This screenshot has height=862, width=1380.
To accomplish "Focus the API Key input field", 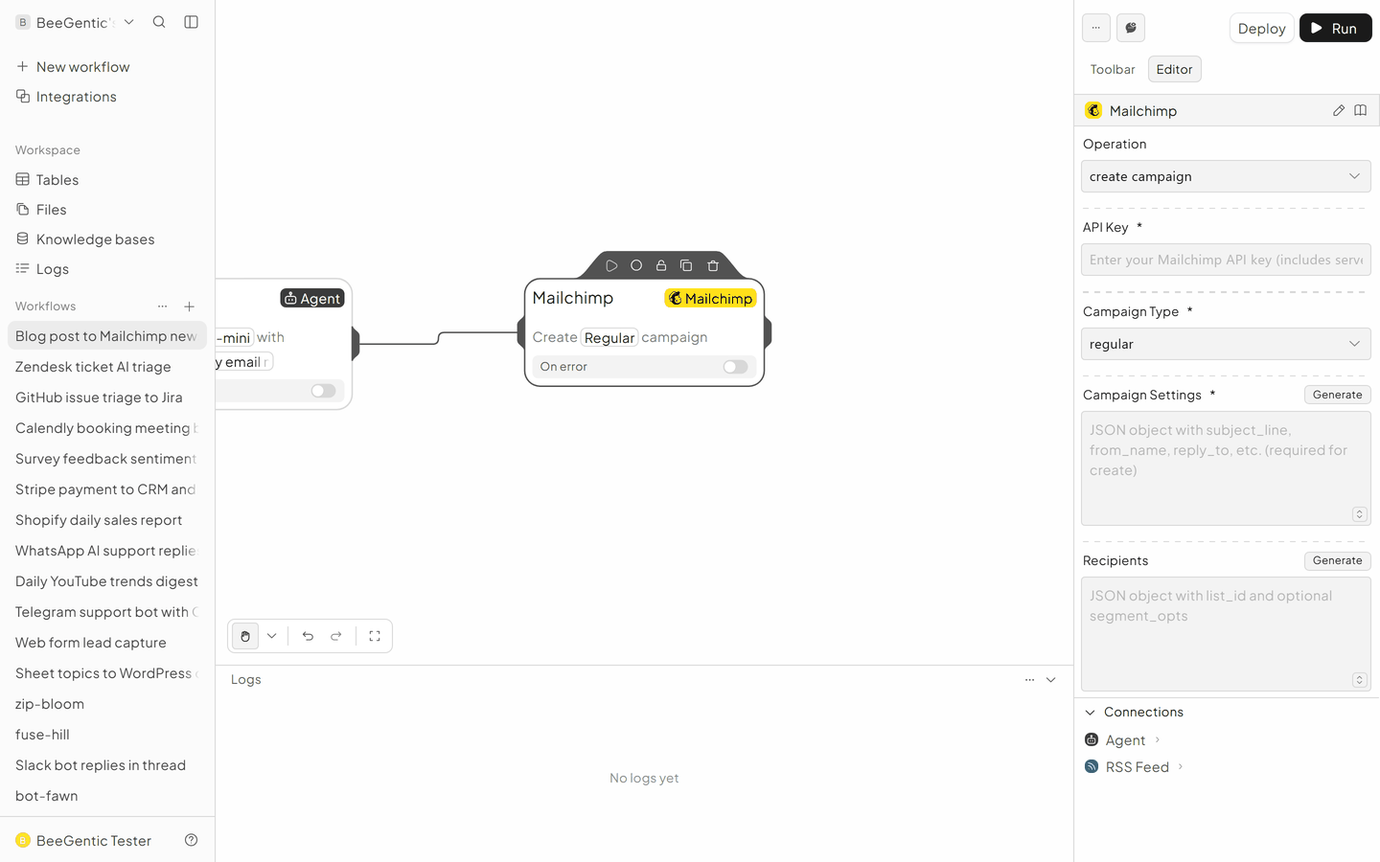I will click(x=1226, y=260).
